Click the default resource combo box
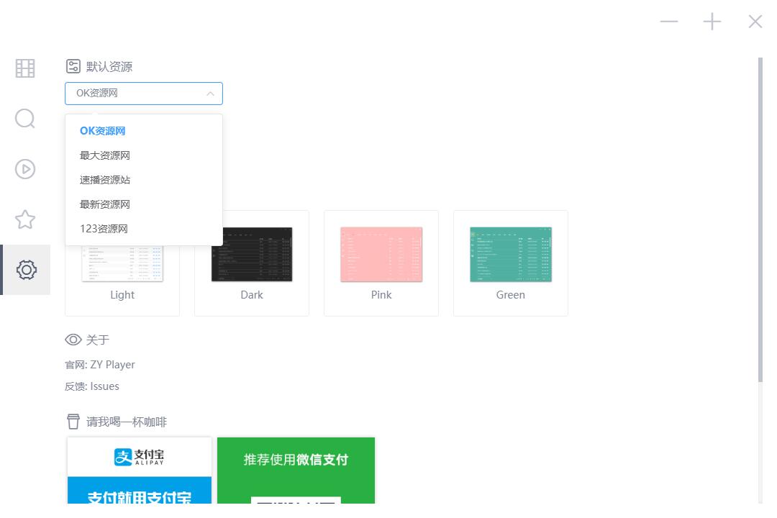Image resolution: width=777 pixels, height=518 pixels. (x=137, y=94)
